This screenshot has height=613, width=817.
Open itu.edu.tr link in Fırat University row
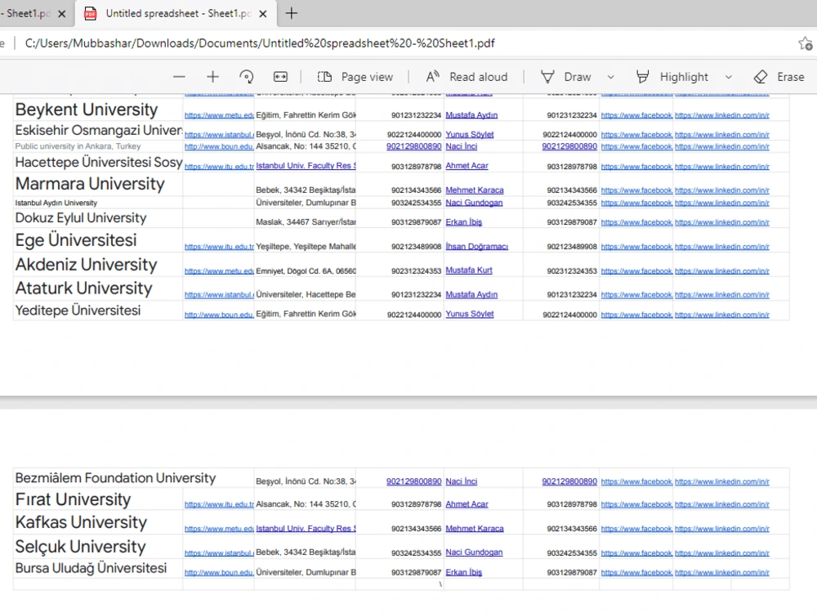point(219,504)
